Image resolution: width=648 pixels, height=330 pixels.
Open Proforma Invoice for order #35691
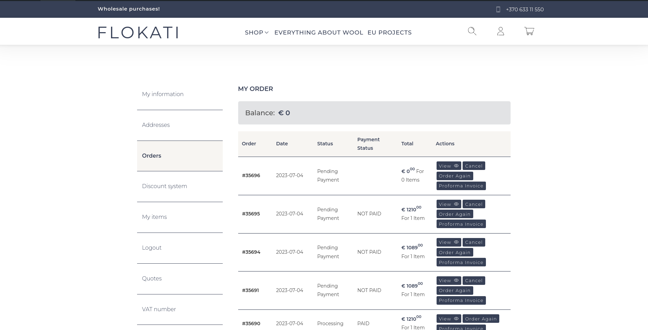[461, 300]
